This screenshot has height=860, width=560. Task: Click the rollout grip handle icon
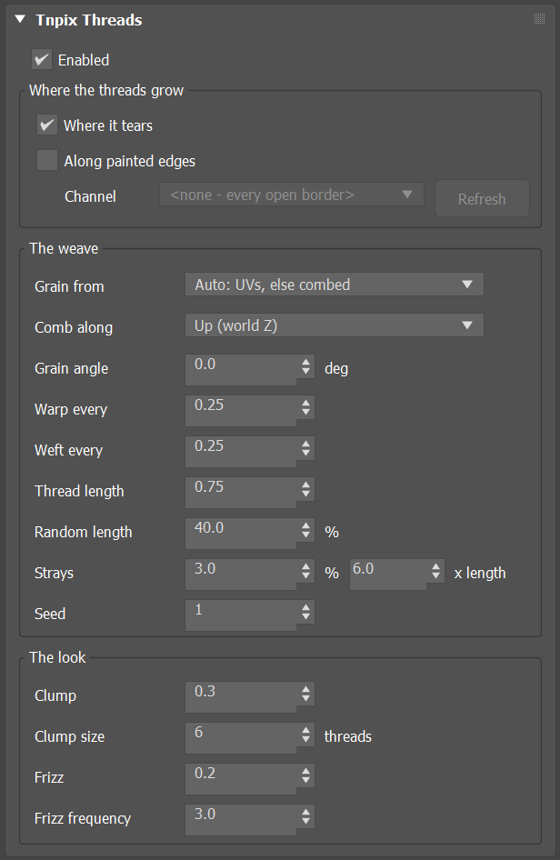(x=539, y=19)
